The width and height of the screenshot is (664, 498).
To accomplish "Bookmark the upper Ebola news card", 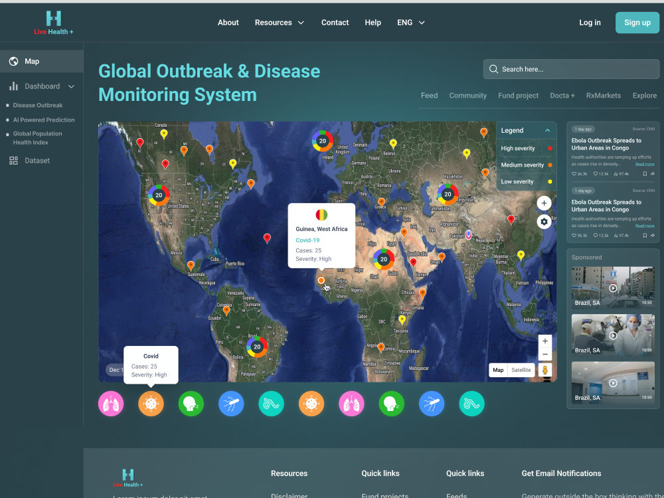I will 645,173.
